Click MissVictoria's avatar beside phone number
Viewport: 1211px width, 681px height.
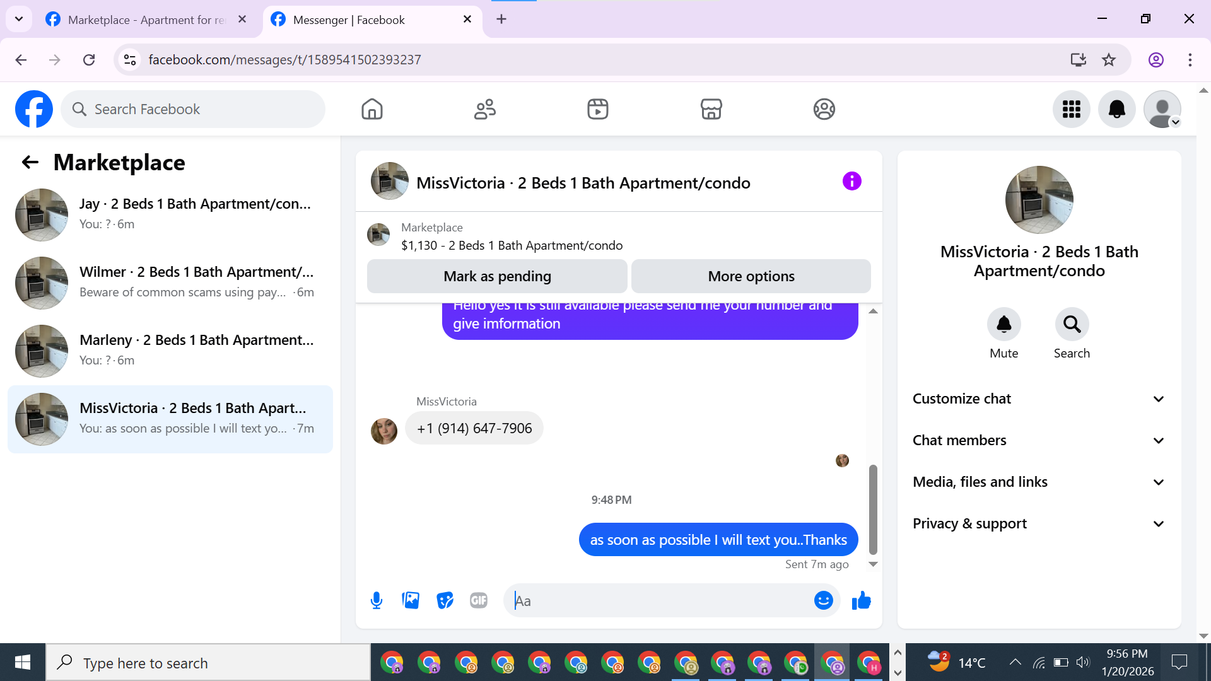pyautogui.click(x=384, y=431)
